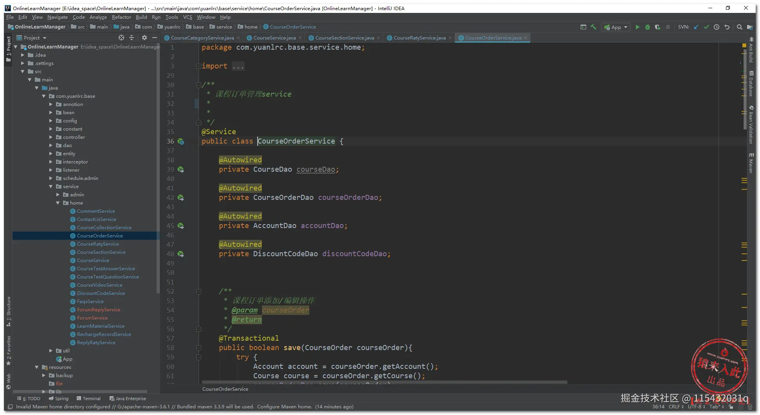Start debugging with the bug icon
Viewport: 760px width, 415px height.
coord(648,27)
